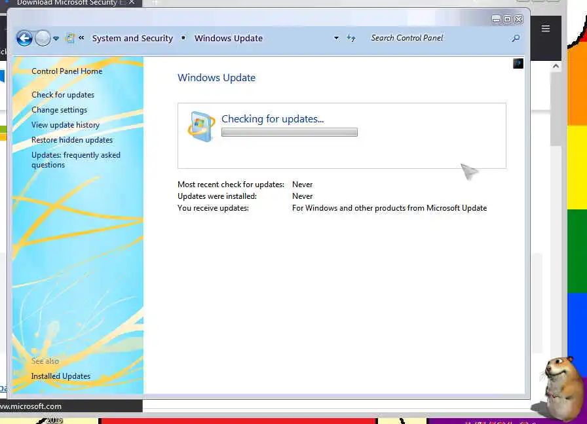Open Updates: frequently asked questions

tap(75, 160)
